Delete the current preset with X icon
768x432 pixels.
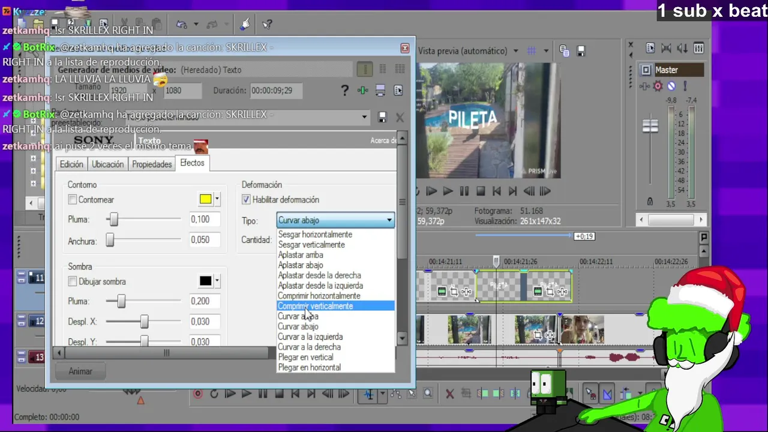400,117
